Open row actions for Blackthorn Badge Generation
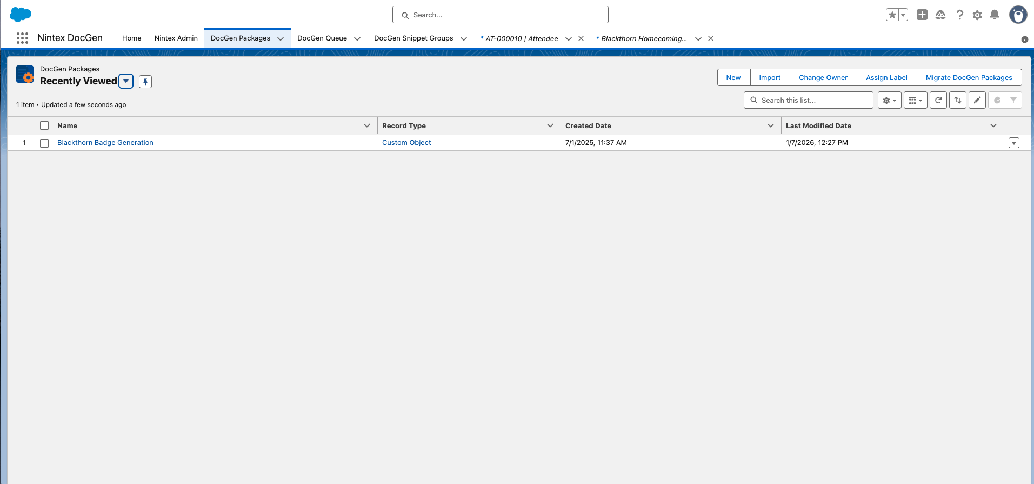1034x484 pixels. point(1013,143)
